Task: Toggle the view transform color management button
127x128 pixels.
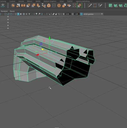Action: [x=81, y=14]
